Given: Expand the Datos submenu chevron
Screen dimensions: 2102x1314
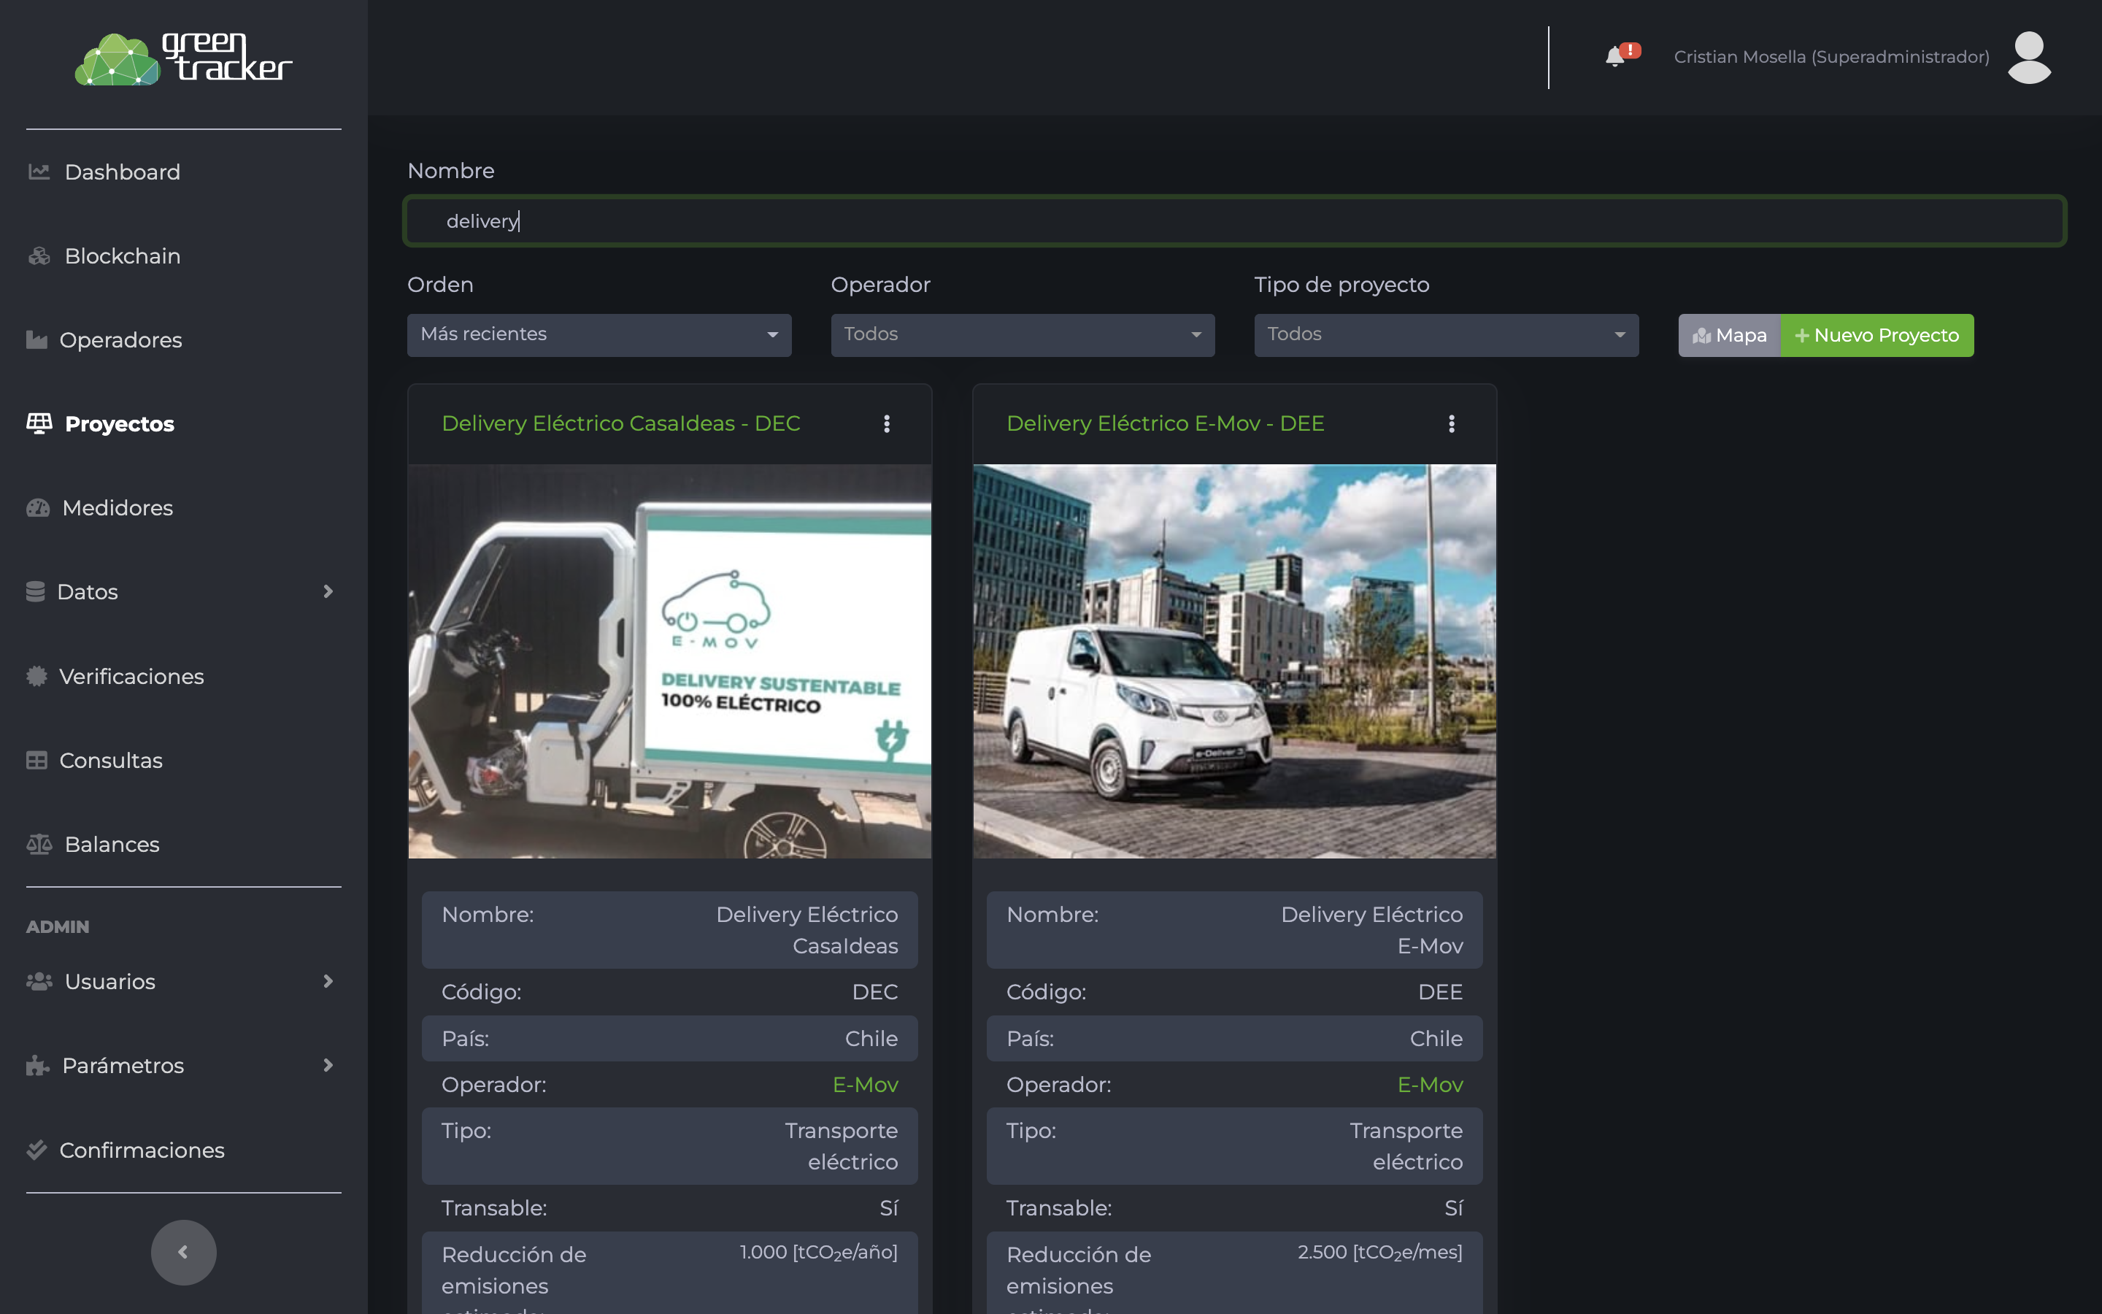Looking at the screenshot, I should (328, 592).
